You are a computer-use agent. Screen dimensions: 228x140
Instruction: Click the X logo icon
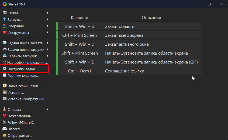pyautogui.click(x=5, y=122)
